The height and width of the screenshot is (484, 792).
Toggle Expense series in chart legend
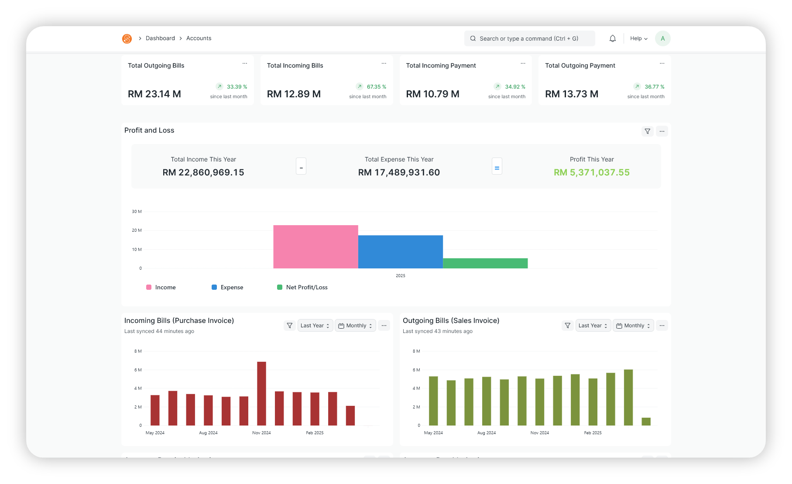click(227, 287)
